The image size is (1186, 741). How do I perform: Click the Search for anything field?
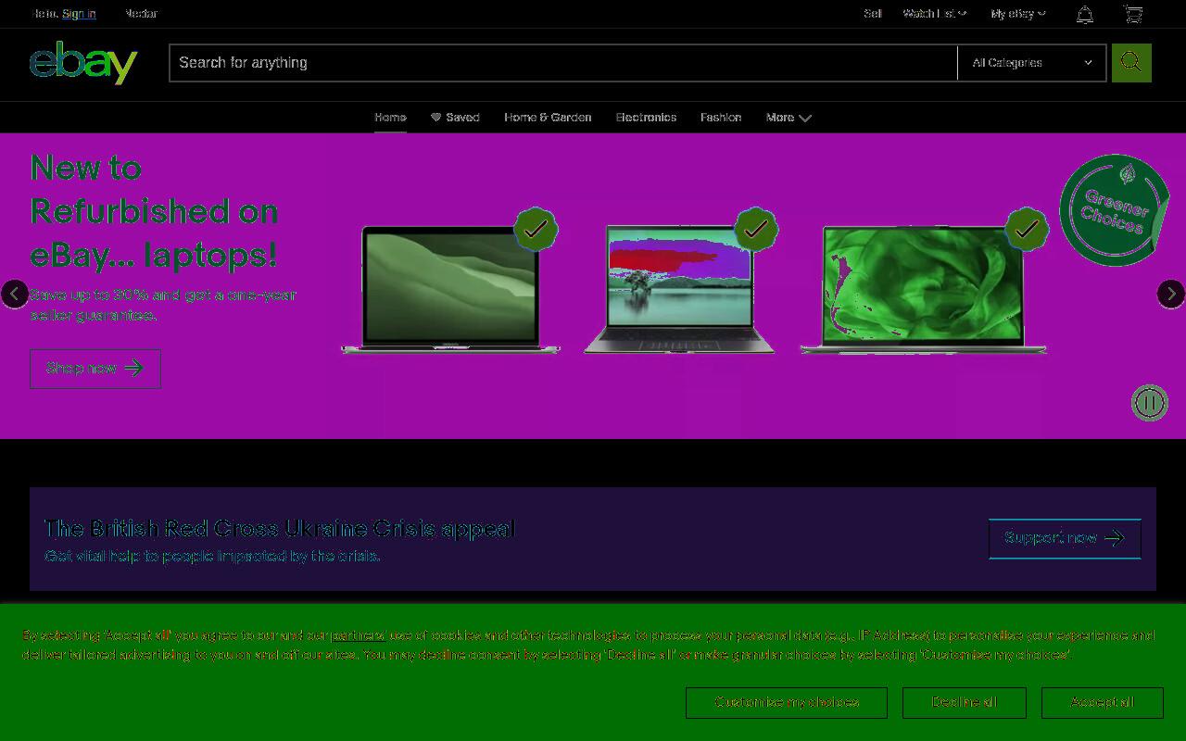(x=563, y=62)
